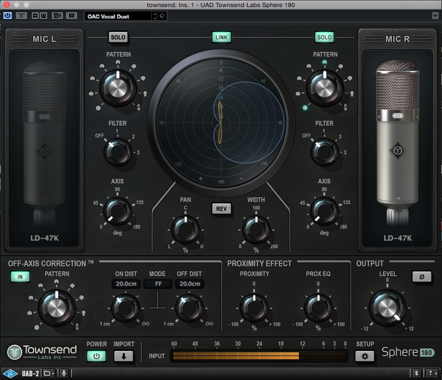Click the MIC R LD-47K microphone image
The width and height of the screenshot is (442, 380).
point(398,142)
